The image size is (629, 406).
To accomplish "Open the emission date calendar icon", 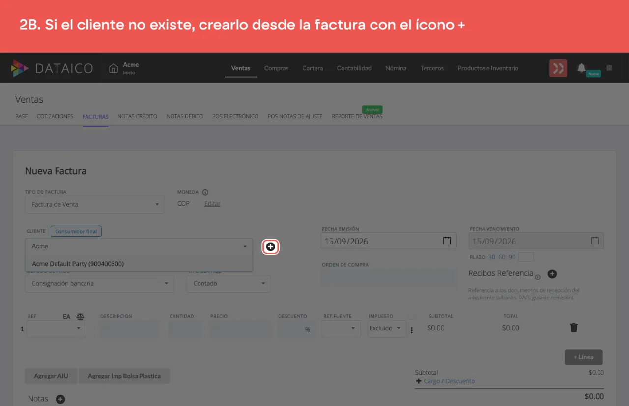I will click(x=447, y=241).
